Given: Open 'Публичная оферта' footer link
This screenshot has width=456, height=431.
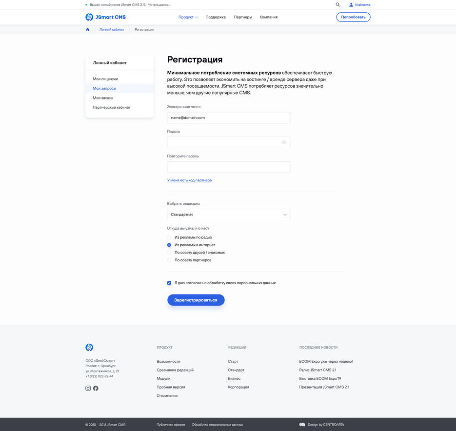Looking at the screenshot, I should tap(171, 425).
